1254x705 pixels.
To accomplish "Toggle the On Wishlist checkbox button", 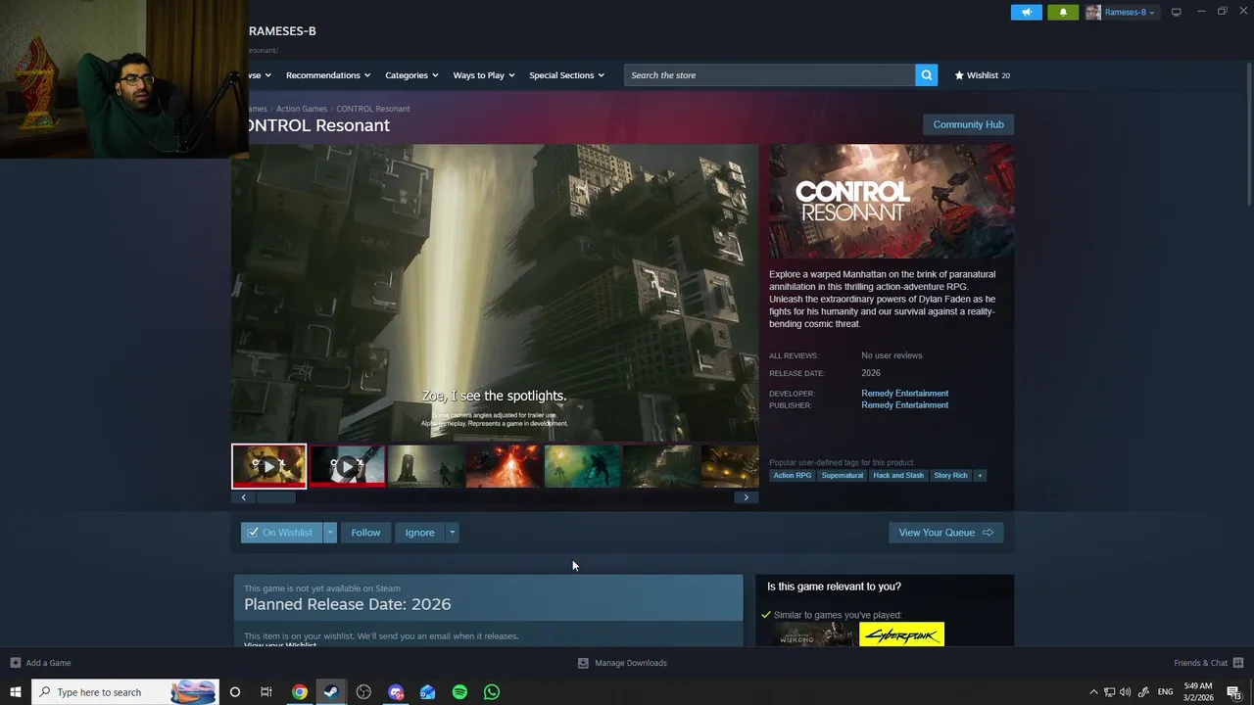I will pos(281,533).
